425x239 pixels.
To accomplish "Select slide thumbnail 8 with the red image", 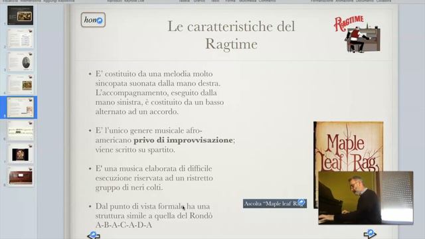I will point(21,177).
